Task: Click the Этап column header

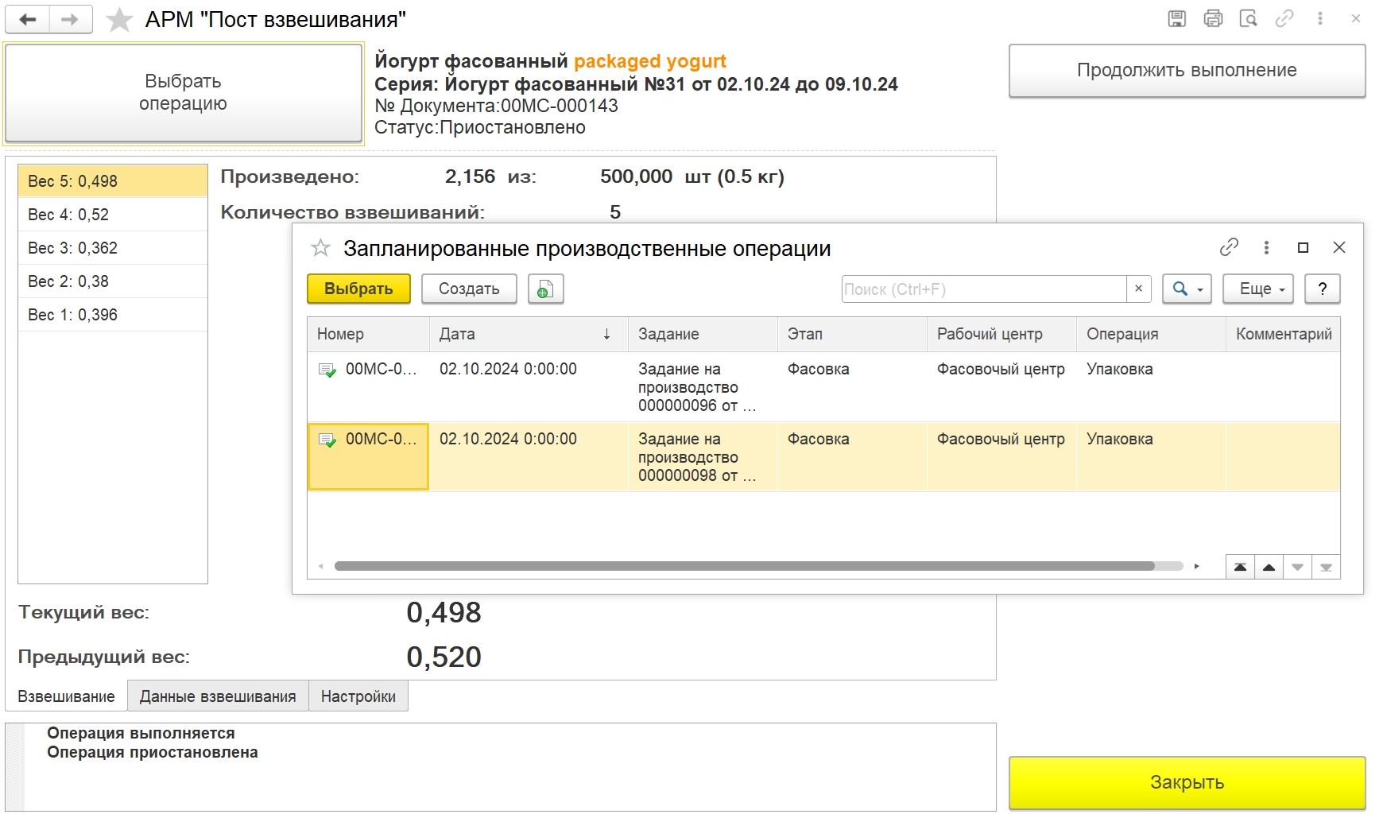Action: coord(852,335)
